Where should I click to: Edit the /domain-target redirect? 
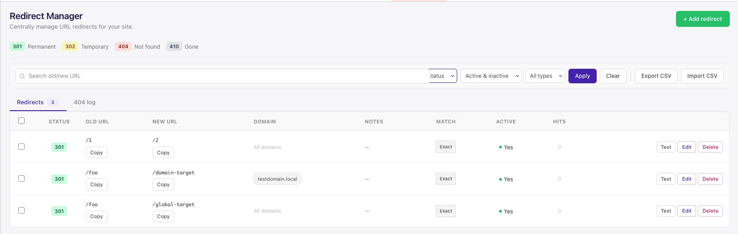point(687,179)
